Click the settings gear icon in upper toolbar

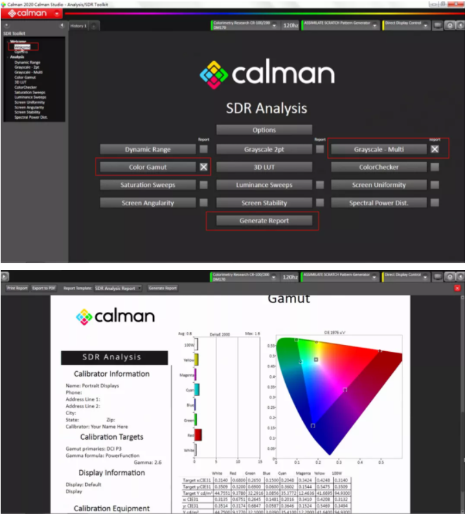[x=450, y=25]
